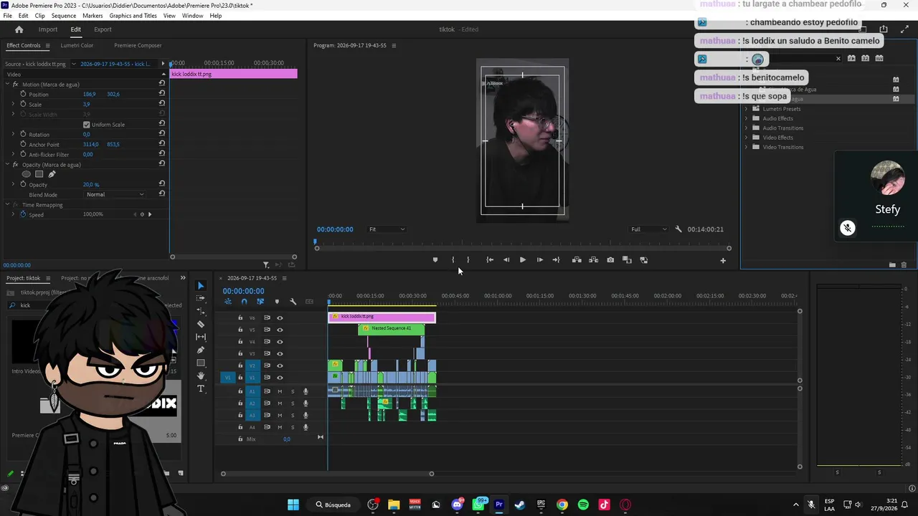Image resolution: width=918 pixels, height=516 pixels.
Task: Click the Add Marker icon in Program monitor
Action: (435, 260)
